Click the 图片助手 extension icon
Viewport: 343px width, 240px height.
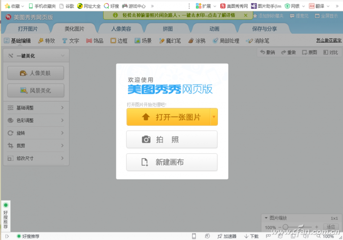pyautogui.click(x=266, y=6)
